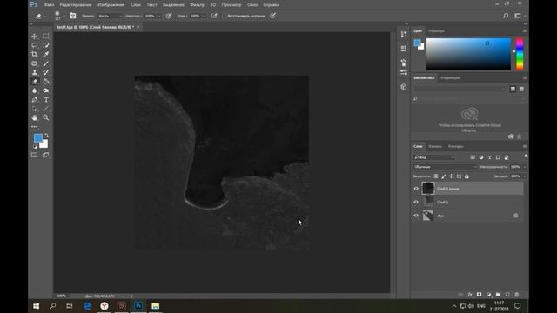The height and width of the screenshot is (313, 557).
Task: Toggle Quick Mask mode
Action: click(x=35, y=155)
